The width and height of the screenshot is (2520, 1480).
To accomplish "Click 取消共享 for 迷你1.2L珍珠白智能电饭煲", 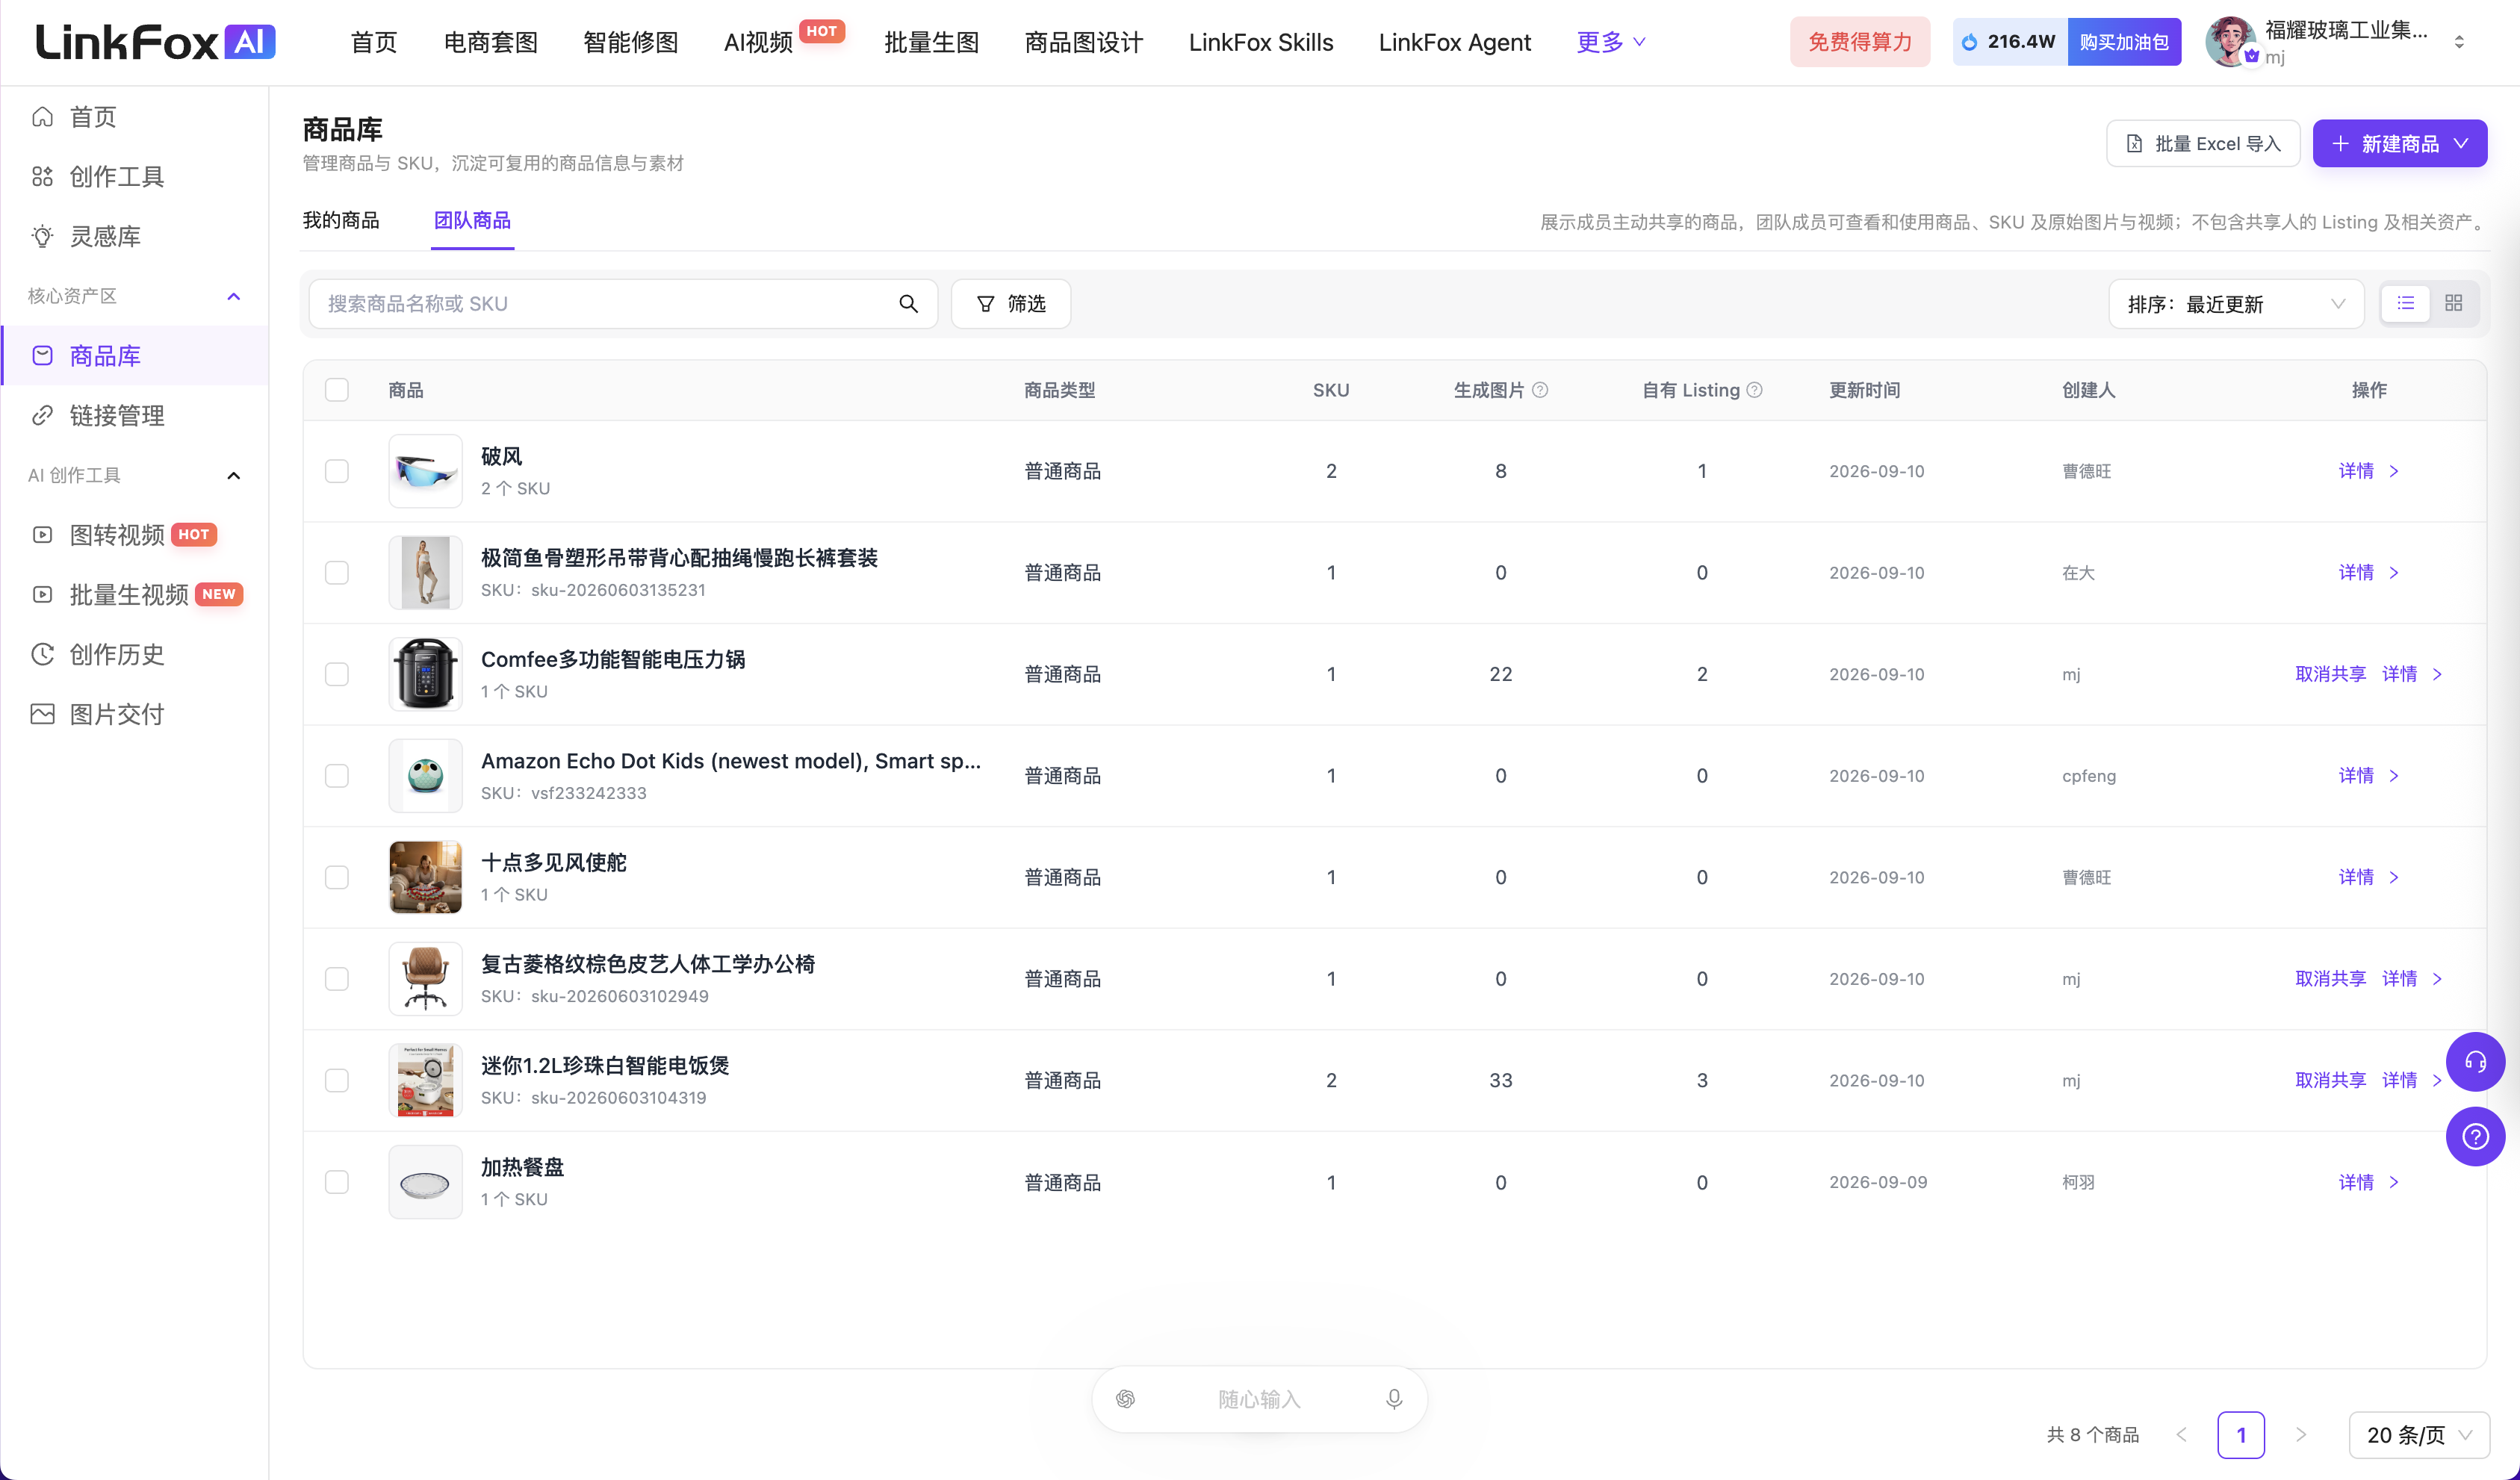I will pos(2330,1081).
